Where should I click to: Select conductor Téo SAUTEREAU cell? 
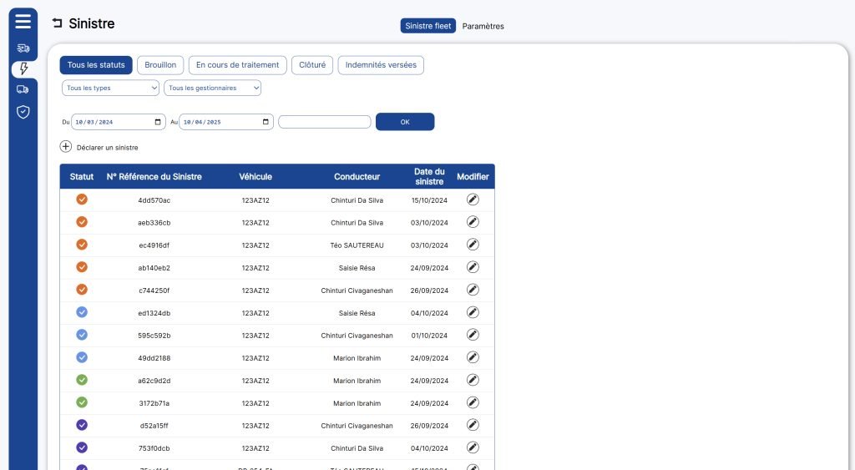[357, 245]
